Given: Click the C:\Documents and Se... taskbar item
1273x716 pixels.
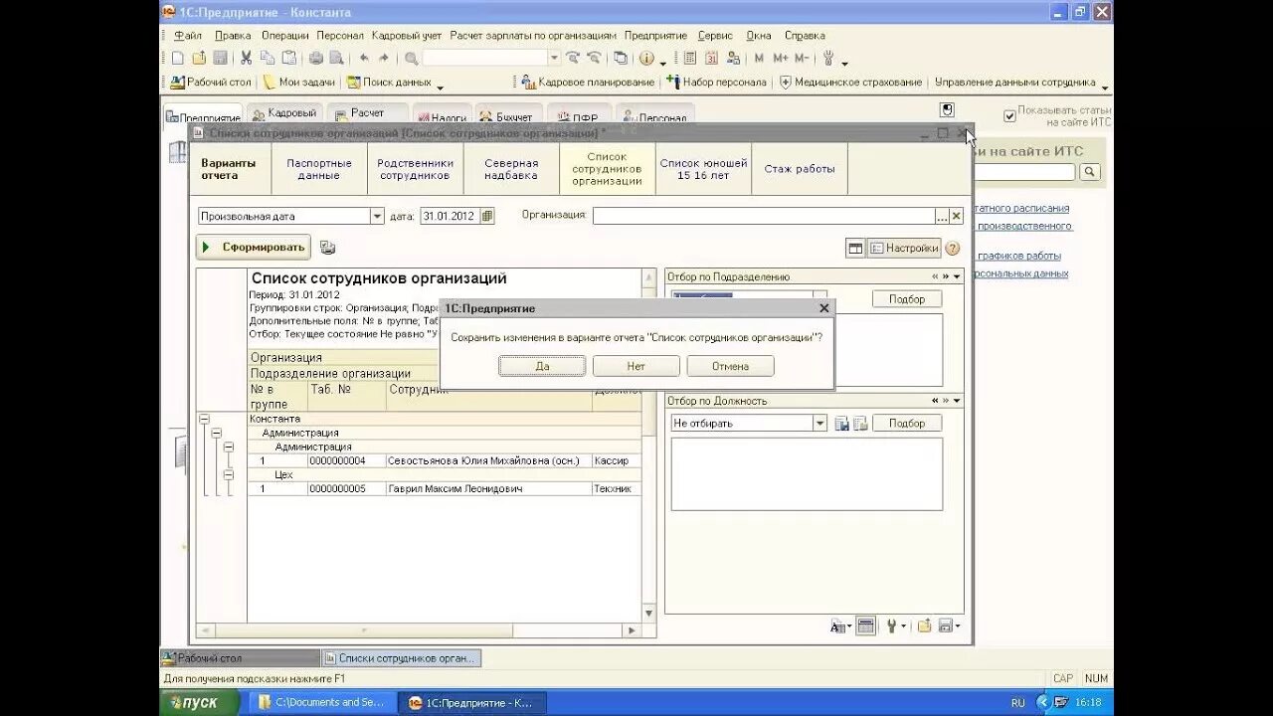Looking at the screenshot, I should click(321, 702).
